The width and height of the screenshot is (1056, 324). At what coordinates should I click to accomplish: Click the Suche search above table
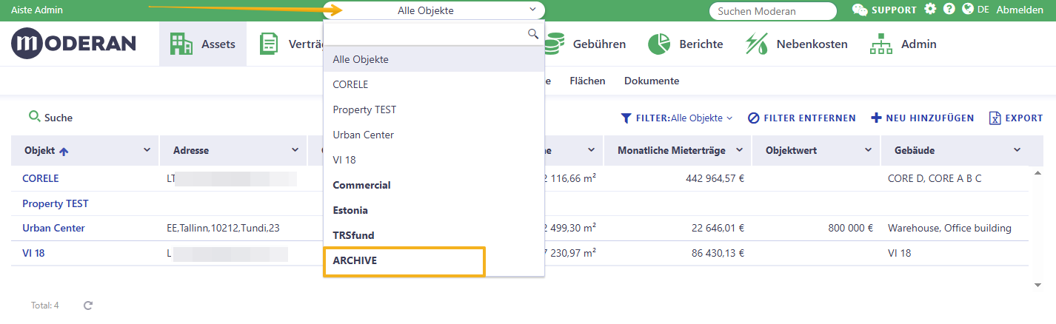click(50, 118)
